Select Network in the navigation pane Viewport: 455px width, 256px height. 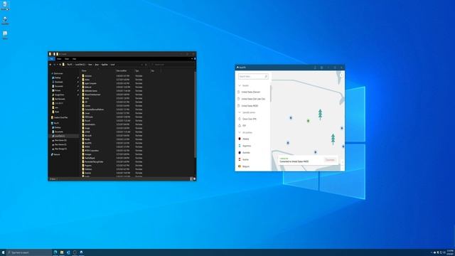click(56, 154)
